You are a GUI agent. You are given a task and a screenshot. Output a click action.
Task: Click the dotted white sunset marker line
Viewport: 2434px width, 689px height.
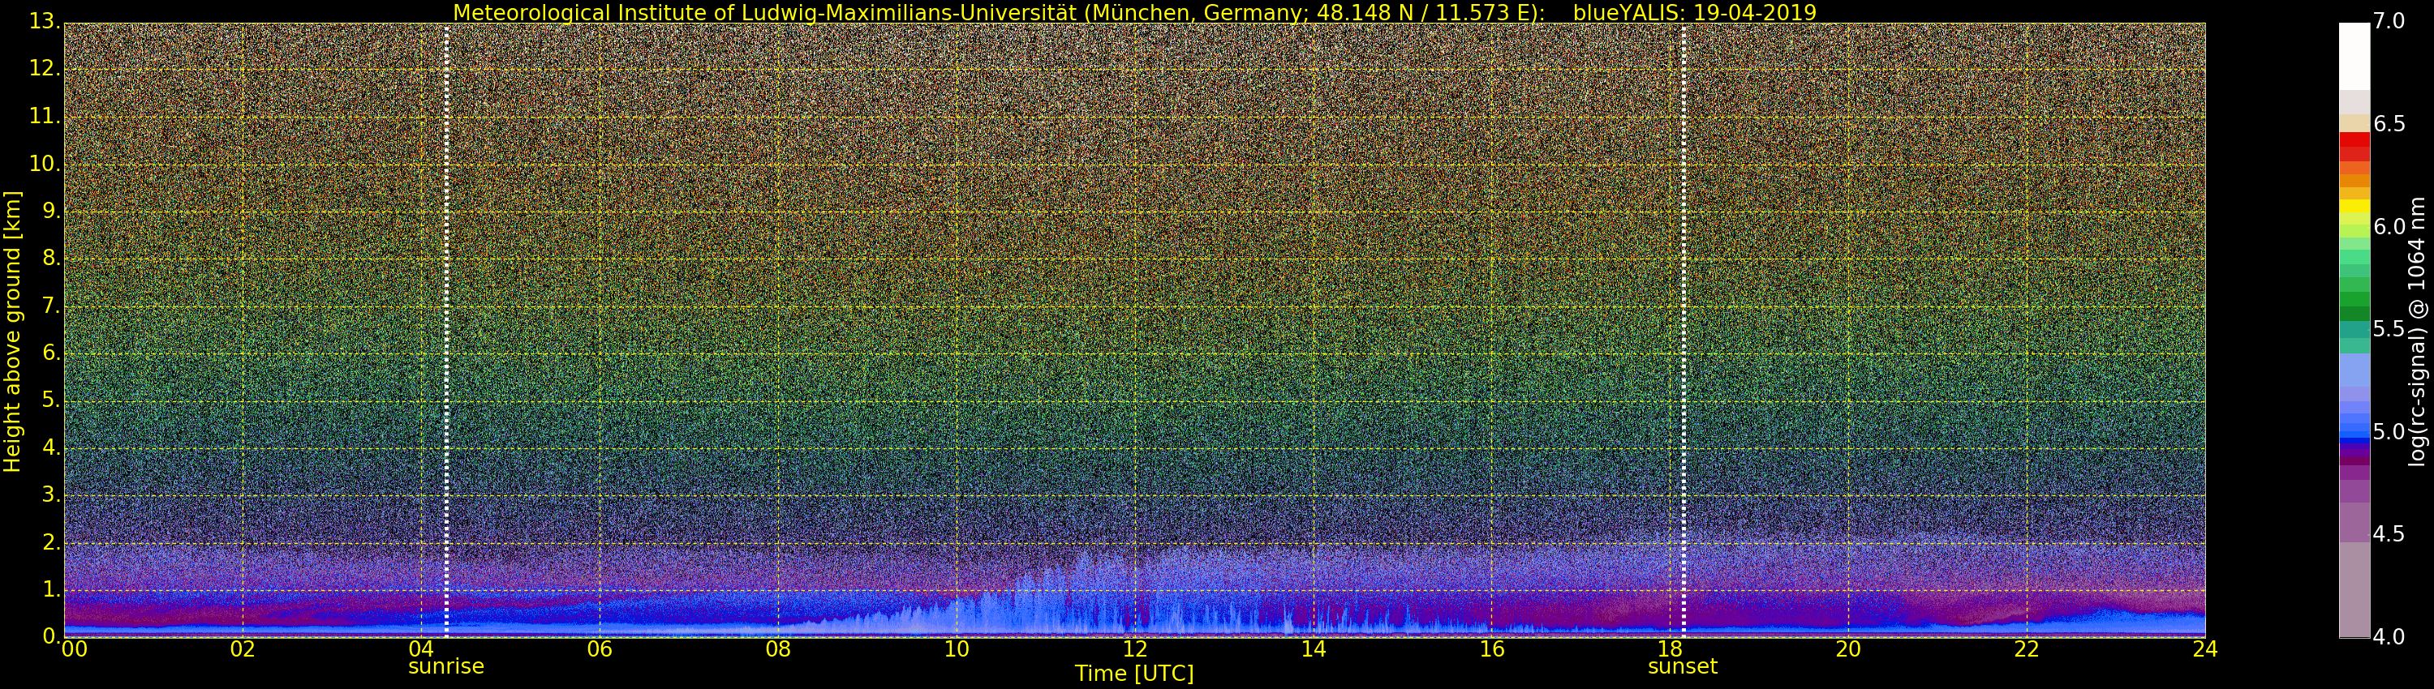click(x=1683, y=331)
